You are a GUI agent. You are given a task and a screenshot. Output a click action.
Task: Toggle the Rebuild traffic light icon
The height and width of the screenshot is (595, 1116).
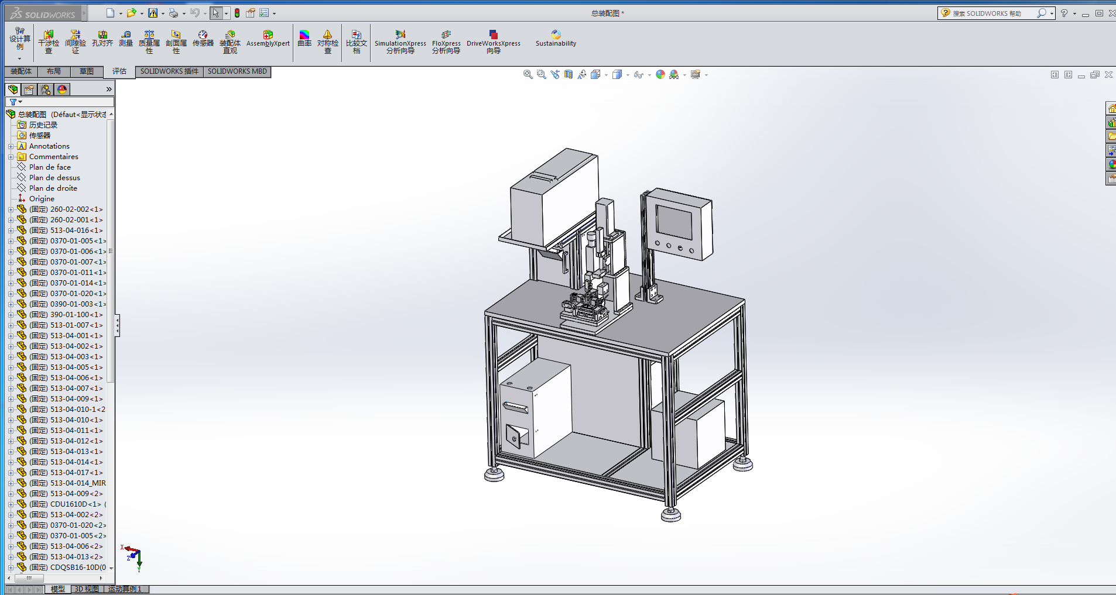237,13
